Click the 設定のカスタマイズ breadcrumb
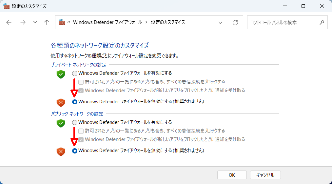 (168, 22)
